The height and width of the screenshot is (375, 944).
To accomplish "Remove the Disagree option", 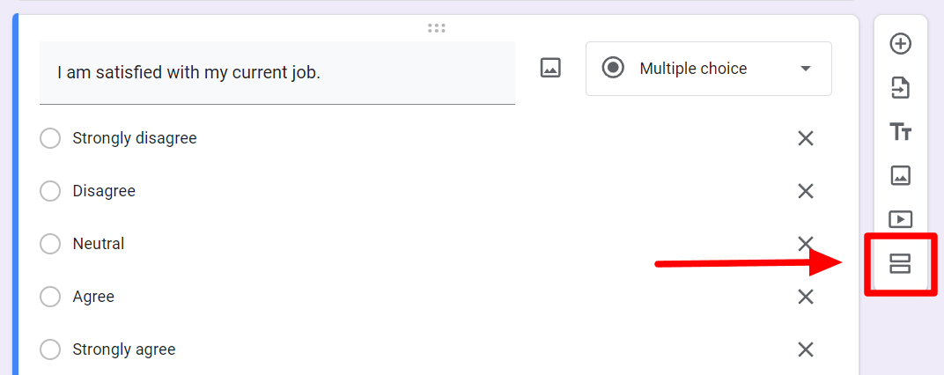I will pos(806,191).
